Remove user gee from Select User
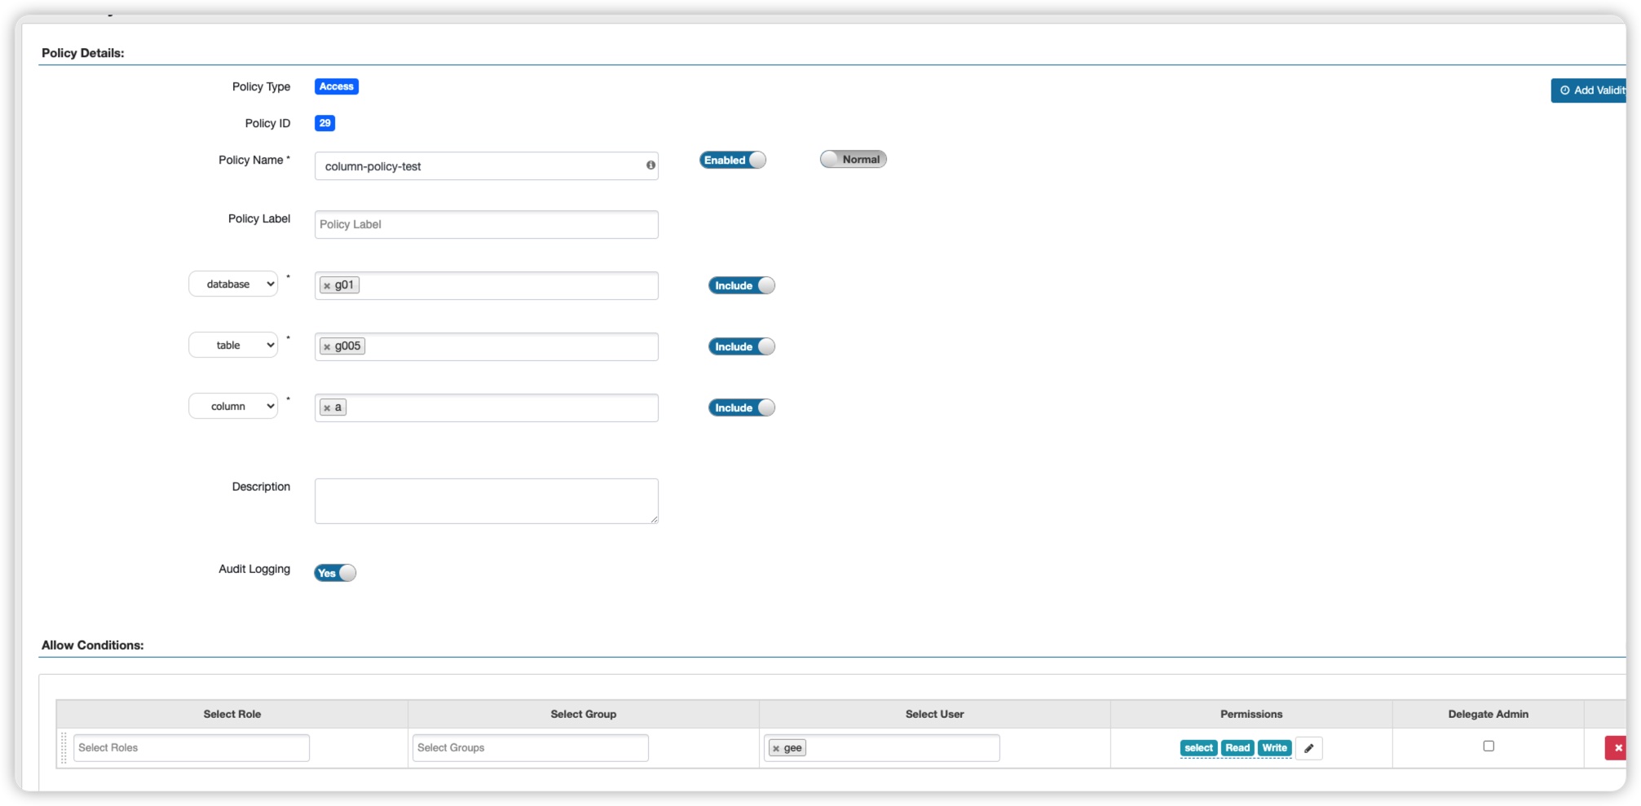This screenshot has height=806, width=1641. point(776,749)
